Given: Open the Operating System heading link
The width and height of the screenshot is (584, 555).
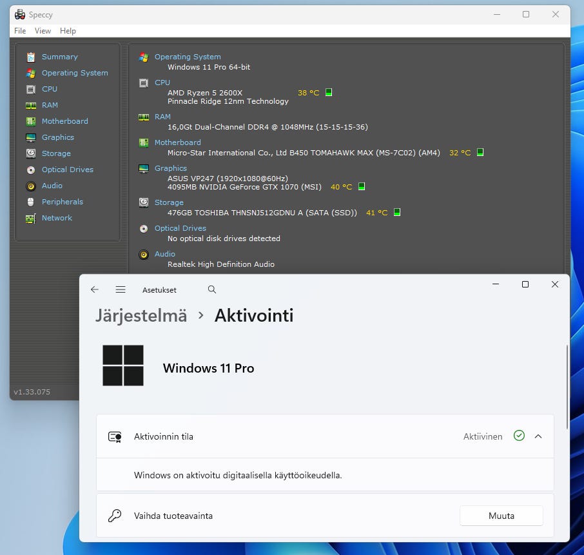Looking at the screenshot, I should point(188,57).
